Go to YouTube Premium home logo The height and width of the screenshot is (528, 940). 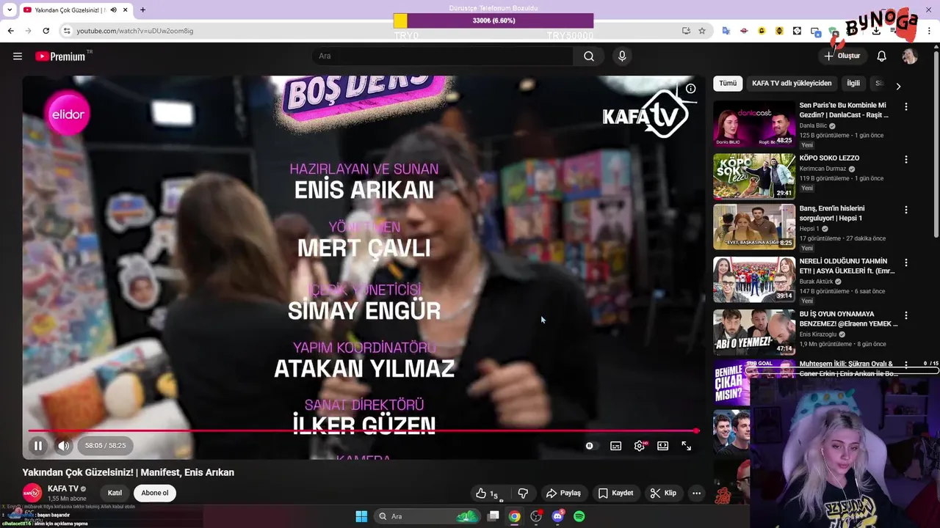coord(62,56)
